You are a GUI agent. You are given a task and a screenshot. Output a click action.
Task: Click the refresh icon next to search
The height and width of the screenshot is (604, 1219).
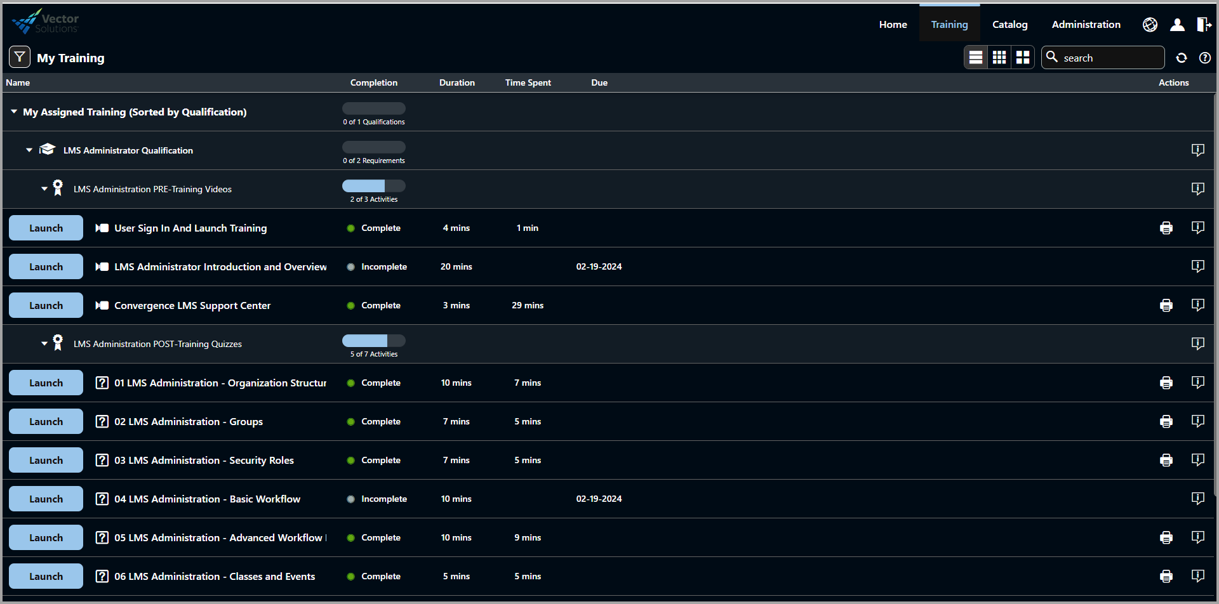[x=1182, y=58]
